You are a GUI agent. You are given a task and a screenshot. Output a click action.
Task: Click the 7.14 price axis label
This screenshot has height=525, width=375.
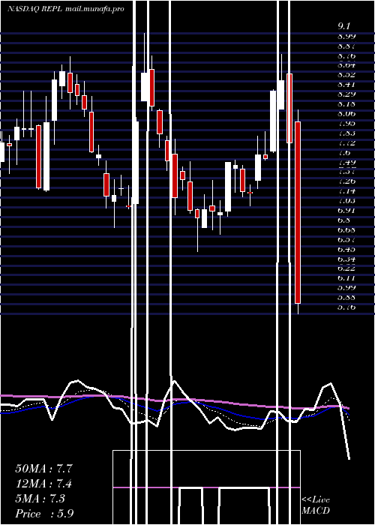pos(346,190)
